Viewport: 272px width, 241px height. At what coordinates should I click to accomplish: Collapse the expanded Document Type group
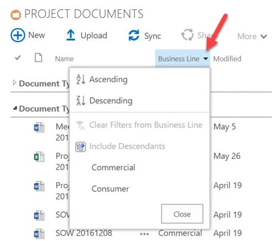point(15,108)
